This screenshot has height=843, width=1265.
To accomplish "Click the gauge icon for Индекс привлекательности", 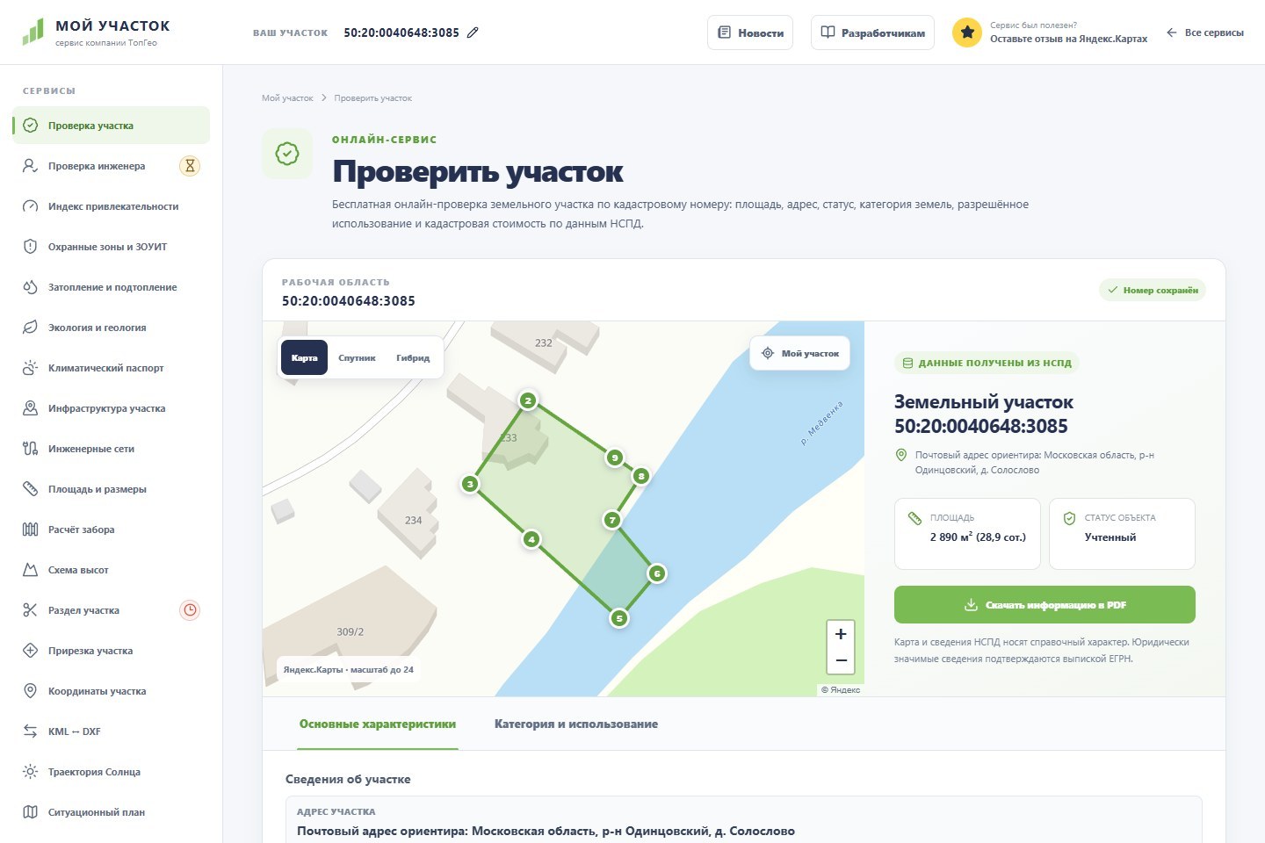I will (x=30, y=206).
